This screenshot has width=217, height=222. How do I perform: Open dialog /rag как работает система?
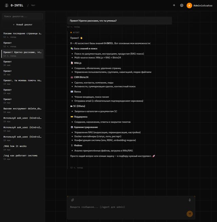(x=22, y=157)
